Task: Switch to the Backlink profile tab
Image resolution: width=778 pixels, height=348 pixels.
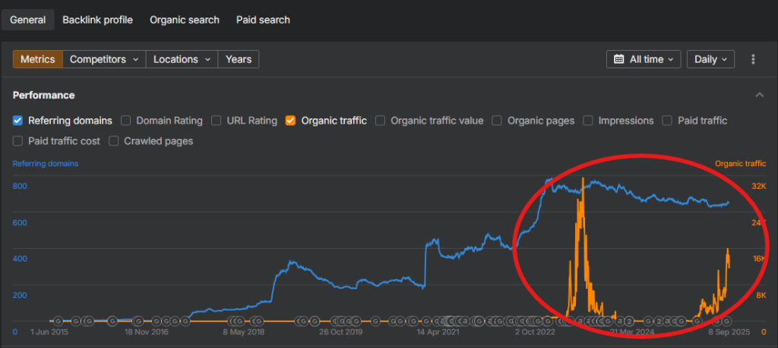Action: coord(97,20)
